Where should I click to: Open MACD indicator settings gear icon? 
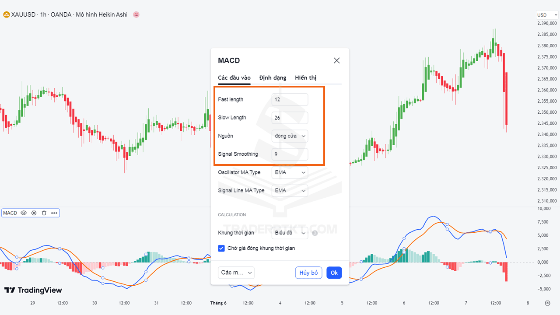[34, 213]
